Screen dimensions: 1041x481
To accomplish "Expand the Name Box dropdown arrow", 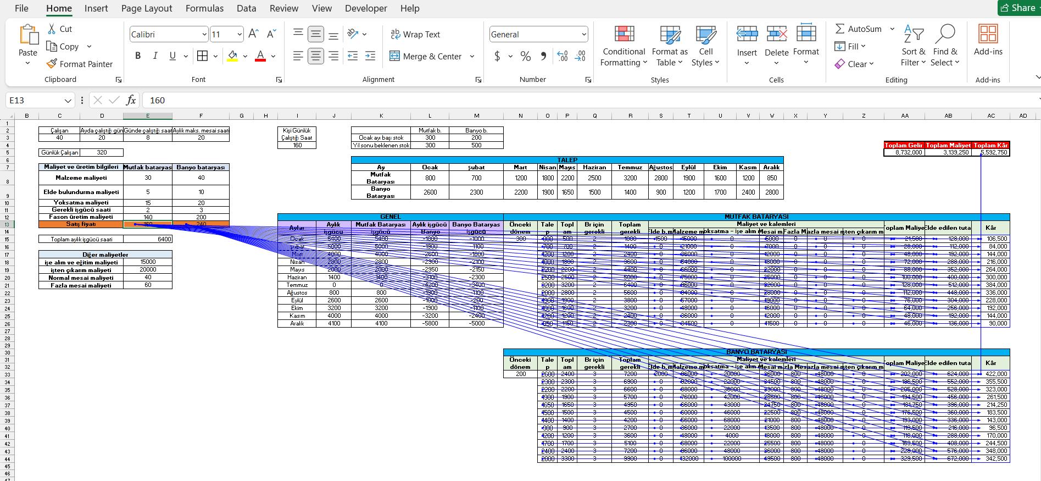I will tap(68, 101).
